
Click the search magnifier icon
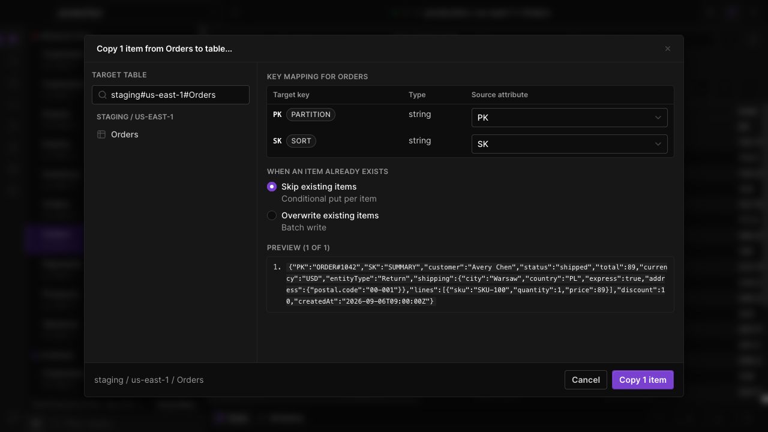click(x=103, y=95)
